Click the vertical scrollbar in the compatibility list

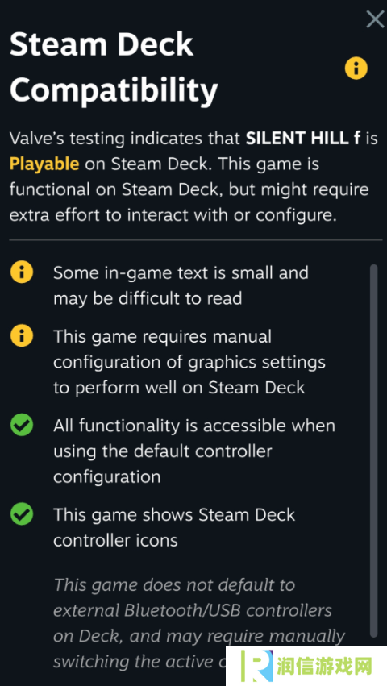pos(373,451)
